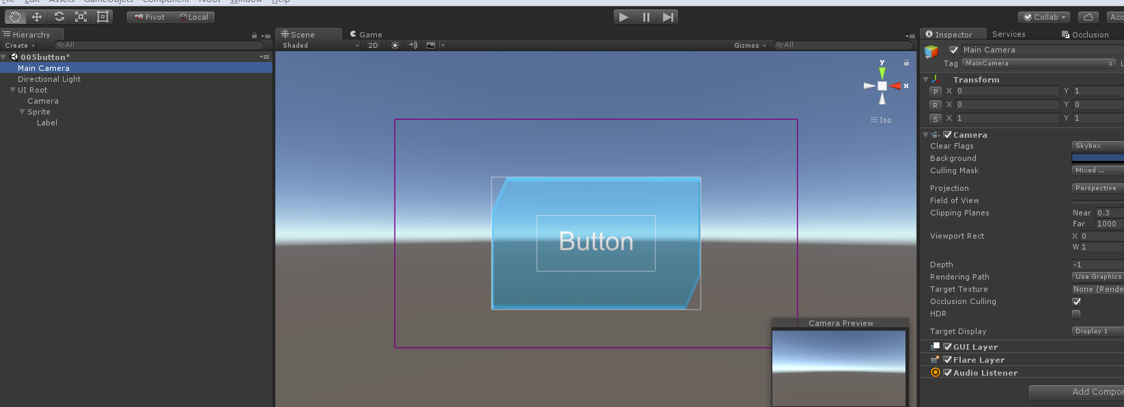Screen dimensions: 1124x407
Task: Disable the Flare Layer component
Action: click(948, 359)
